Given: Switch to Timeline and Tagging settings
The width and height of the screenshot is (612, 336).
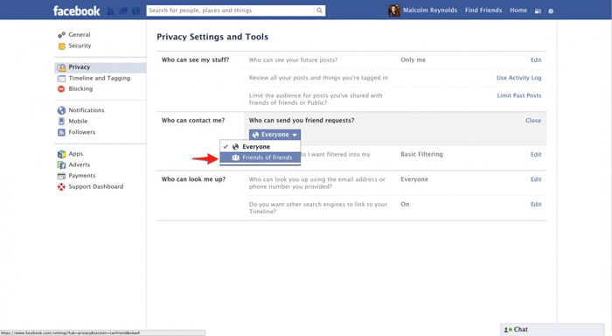Looking at the screenshot, I should coord(99,78).
